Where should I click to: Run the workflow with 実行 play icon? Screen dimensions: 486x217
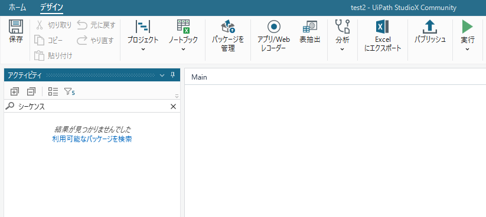click(x=468, y=27)
